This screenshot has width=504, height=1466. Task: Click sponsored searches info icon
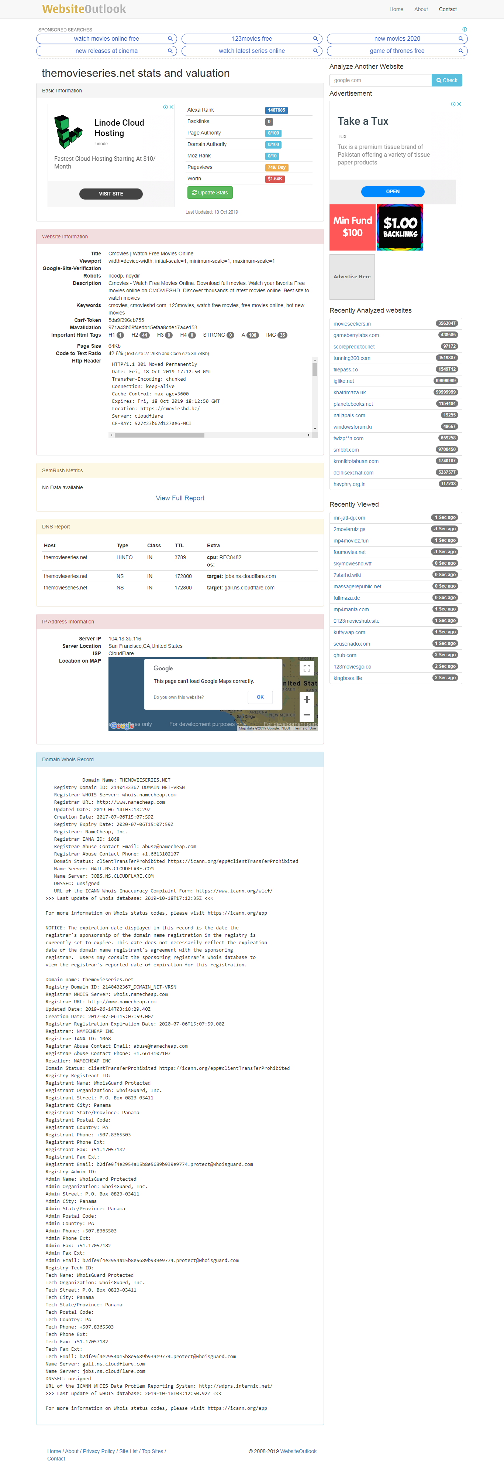[x=465, y=30]
